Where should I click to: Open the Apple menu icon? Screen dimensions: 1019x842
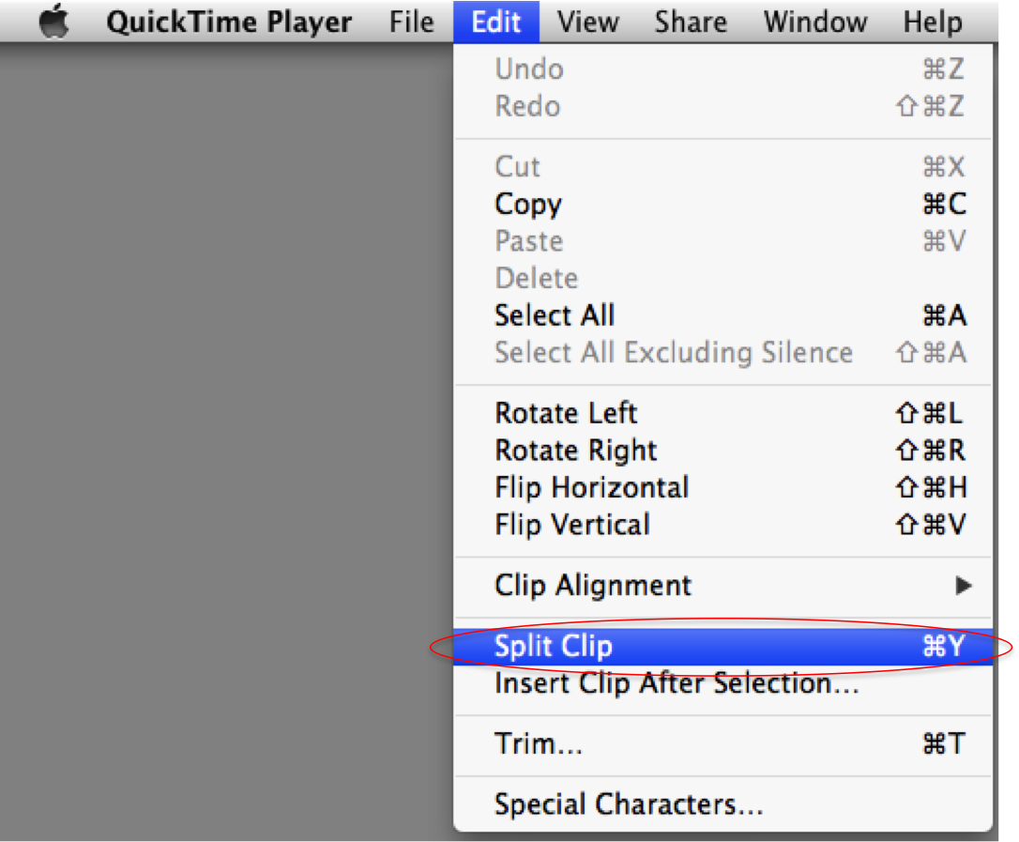pos(53,22)
